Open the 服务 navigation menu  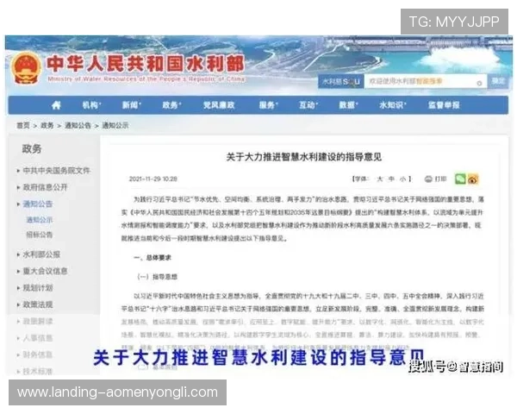tap(268, 105)
